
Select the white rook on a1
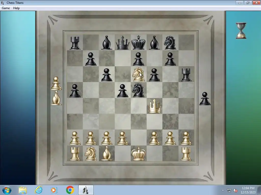(x=75, y=154)
